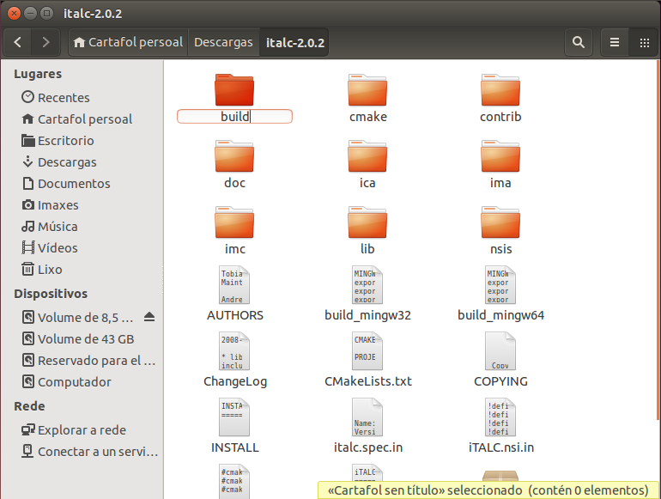Open Lixo trash in the sidebar
This screenshot has height=499, width=661.
point(82,270)
